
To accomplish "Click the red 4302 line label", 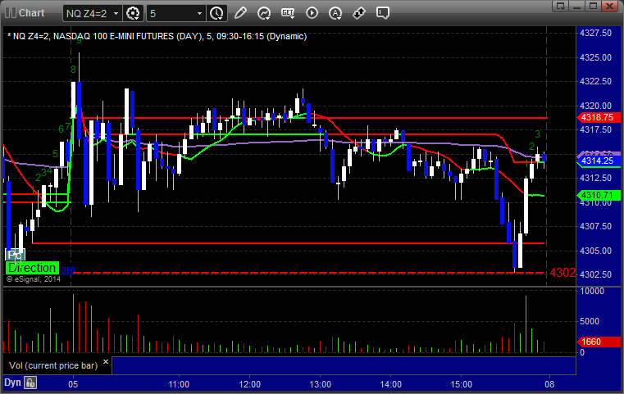I will pyautogui.click(x=563, y=273).
